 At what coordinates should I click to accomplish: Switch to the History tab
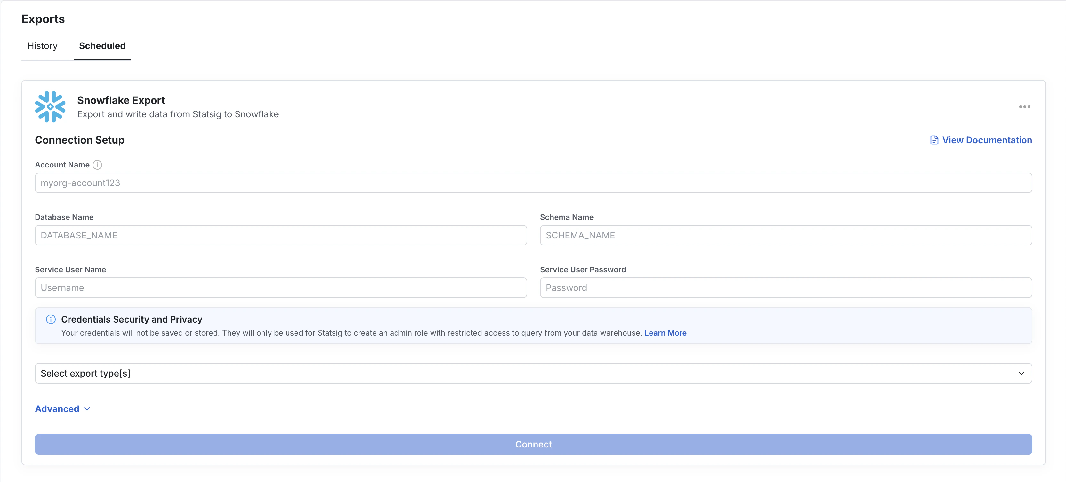(42, 46)
